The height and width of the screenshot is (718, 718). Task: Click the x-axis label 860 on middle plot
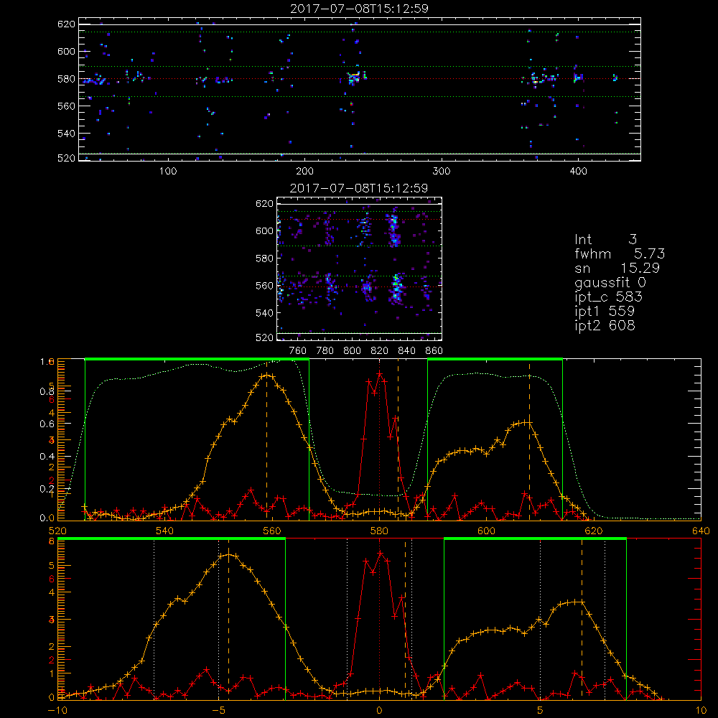(434, 351)
